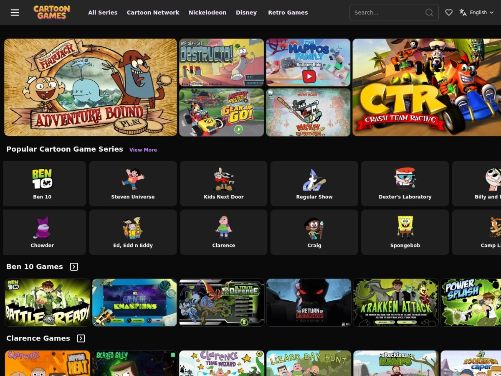
Task: Open the Ben 10 series card
Action: pos(44,184)
